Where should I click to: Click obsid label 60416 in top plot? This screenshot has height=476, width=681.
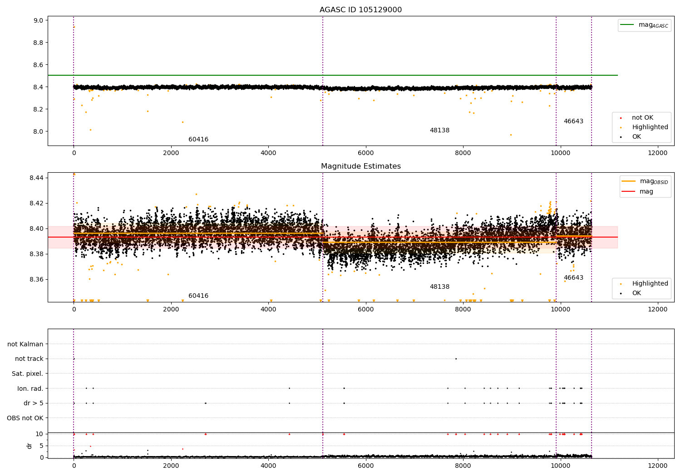point(198,140)
